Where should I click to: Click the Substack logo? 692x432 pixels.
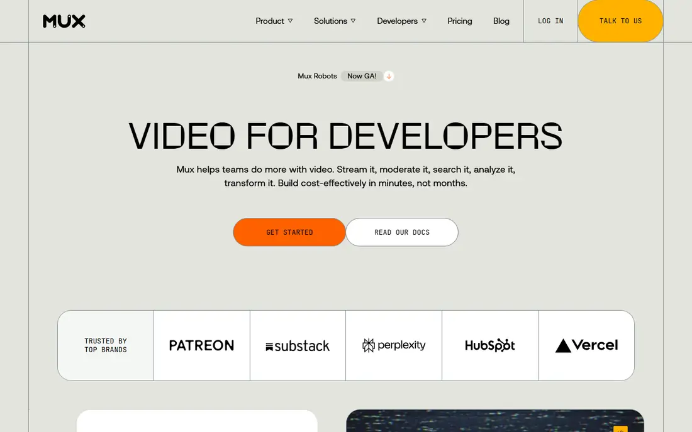pyautogui.click(x=298, y=346)
